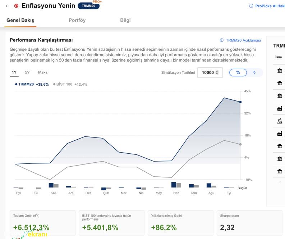Switch chart display to percent mode

coord(238,72)
